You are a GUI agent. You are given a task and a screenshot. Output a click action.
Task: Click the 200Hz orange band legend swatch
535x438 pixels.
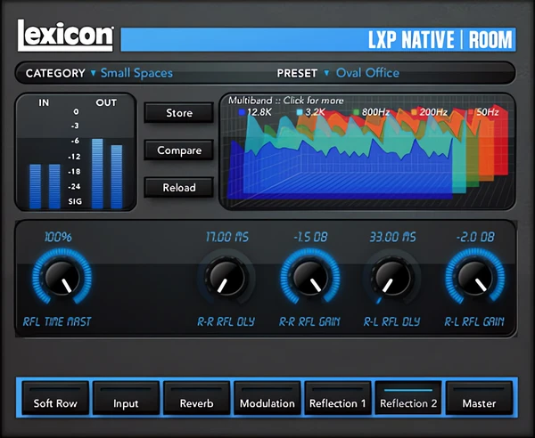414,112
